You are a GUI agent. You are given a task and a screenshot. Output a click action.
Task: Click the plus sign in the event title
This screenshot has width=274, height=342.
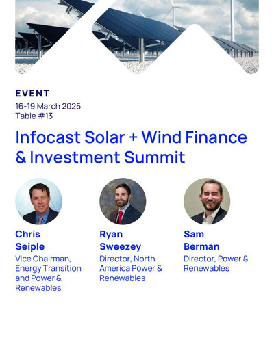pyautogui.click(x=133, y=137)
